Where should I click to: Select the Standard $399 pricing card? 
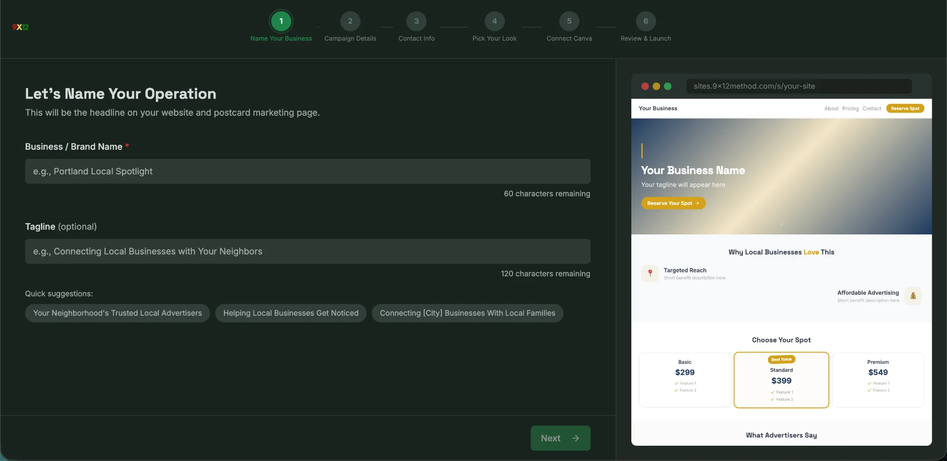(781, 380)
